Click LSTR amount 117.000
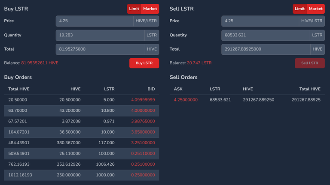 click(x=107, y=143)
